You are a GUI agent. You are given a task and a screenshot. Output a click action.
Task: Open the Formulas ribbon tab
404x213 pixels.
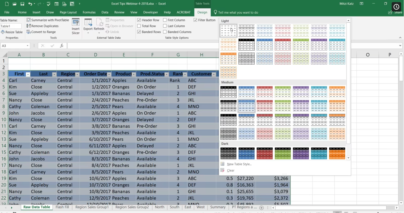coord(89,12)
